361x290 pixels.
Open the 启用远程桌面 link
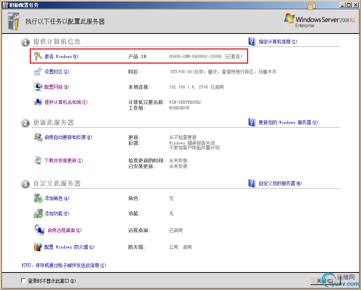click(64, 230)
